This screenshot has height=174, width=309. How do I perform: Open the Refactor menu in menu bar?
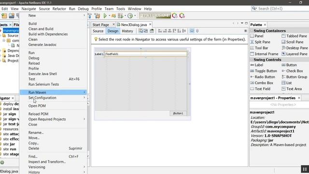pos(59,9)
